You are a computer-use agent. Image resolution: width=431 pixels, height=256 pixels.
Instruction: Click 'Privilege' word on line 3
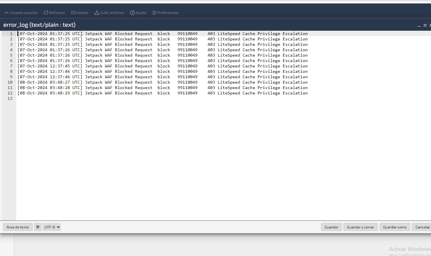269,44
